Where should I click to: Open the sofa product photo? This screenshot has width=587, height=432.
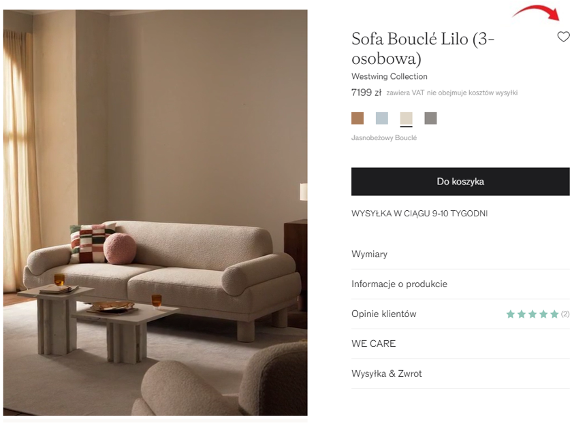[x=155, y=212]
